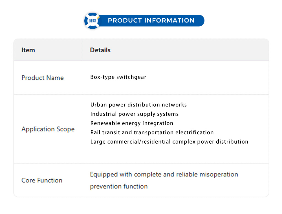
Task: Click the Product Name row label
Action: [x=43, y=78]
